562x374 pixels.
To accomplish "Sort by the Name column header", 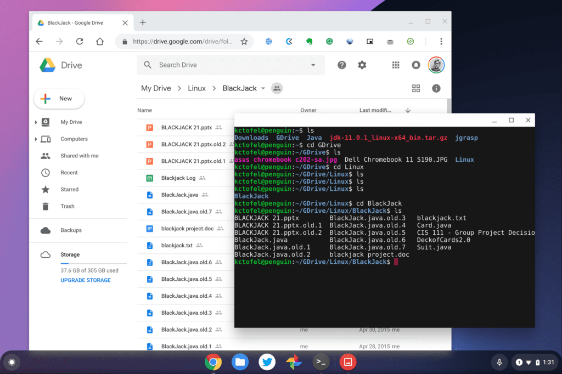I will pyautogui.click(x=144, y=110).
